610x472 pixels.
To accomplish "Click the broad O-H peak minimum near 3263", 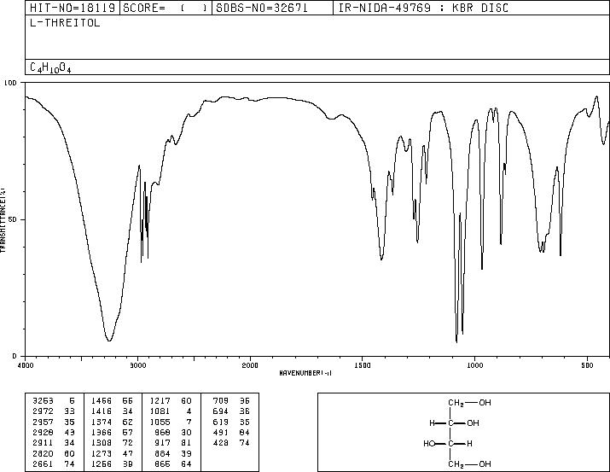I will pyautogui.click(x=109, y=340).
